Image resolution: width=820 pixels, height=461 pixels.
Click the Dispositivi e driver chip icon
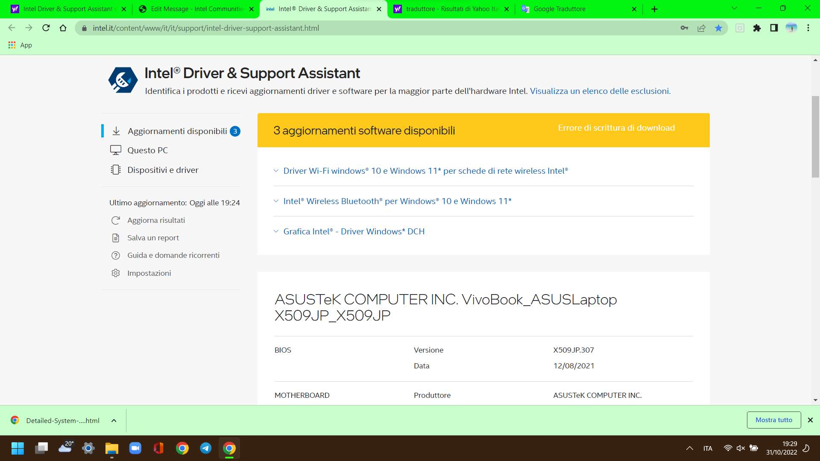(116, 170)
